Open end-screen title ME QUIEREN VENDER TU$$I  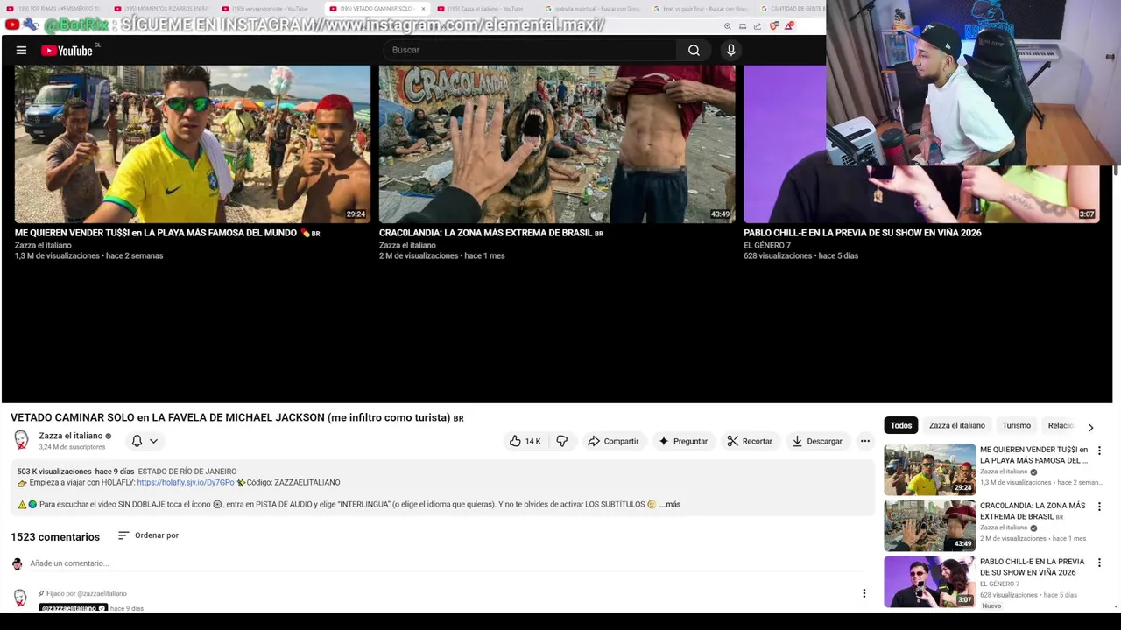click(x=167, y=234)
